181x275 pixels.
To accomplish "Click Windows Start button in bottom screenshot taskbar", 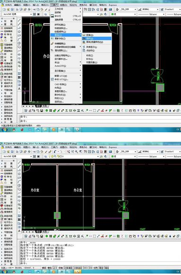I will (x=4, y=272).
